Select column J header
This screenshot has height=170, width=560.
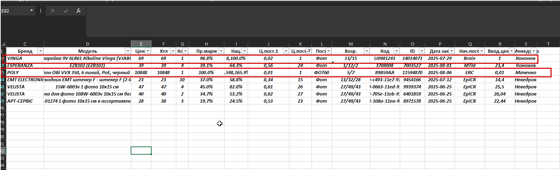tap(268, 44)
